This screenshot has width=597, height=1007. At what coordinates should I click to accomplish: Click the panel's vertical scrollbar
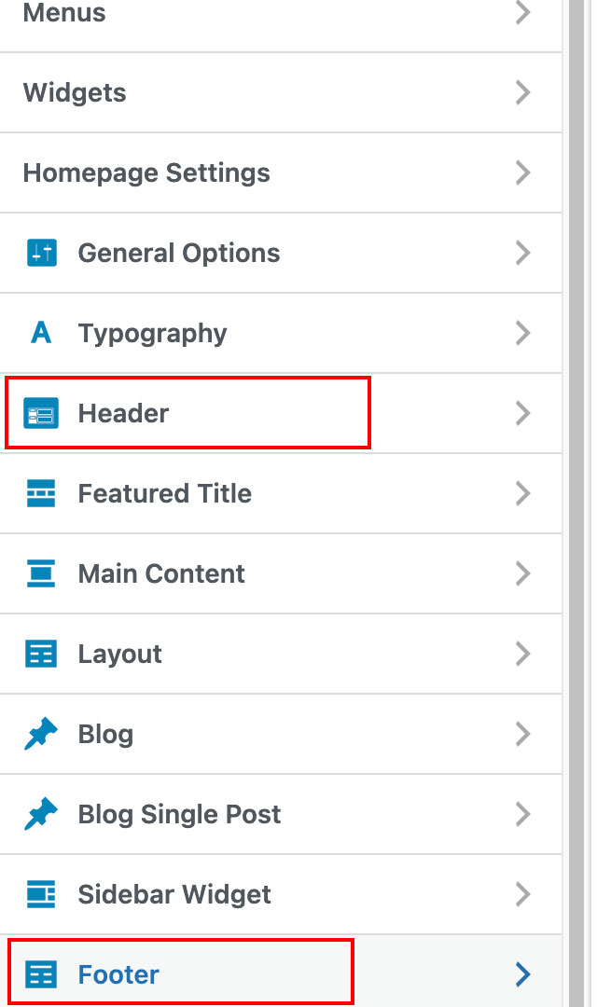577,504
